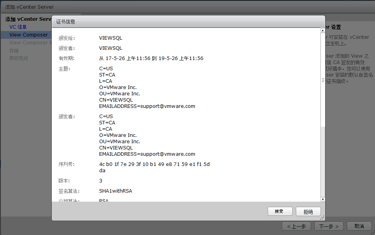
Task: Click 颁发给 value VIEWSQL
Action: 111,38
